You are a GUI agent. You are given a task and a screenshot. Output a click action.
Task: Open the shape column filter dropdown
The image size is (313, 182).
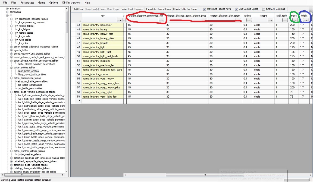click(x=271, y=20)
